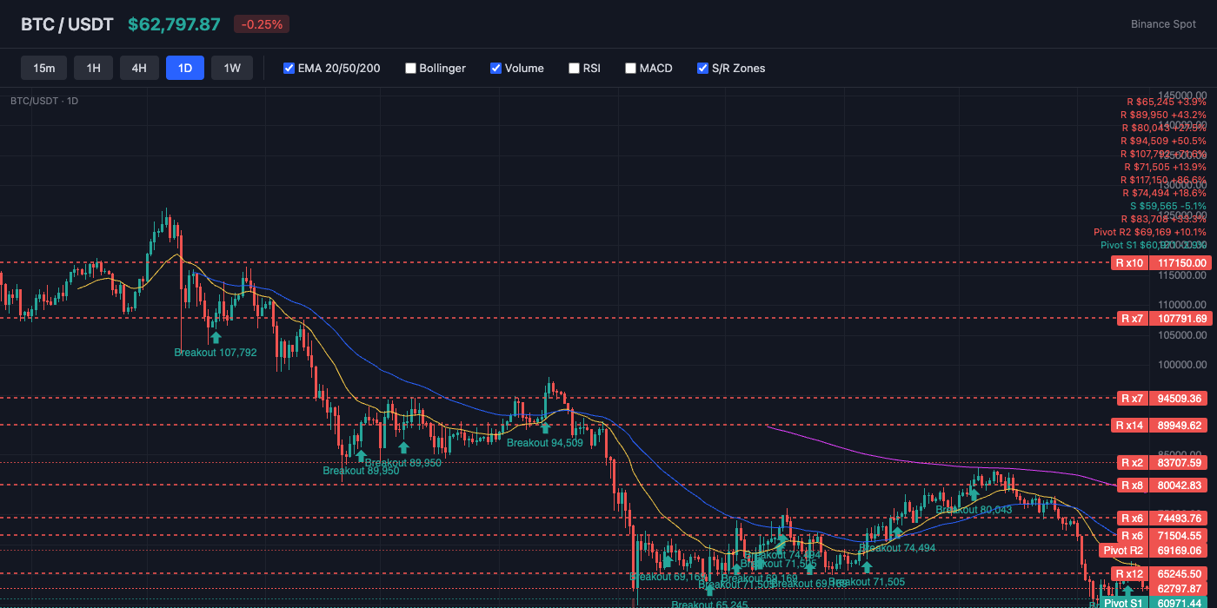Viewport: 1217px width, 608px height.
Task: Click the 117150.00 price label
Action: pyautogui.click(x=1180, y=262)
